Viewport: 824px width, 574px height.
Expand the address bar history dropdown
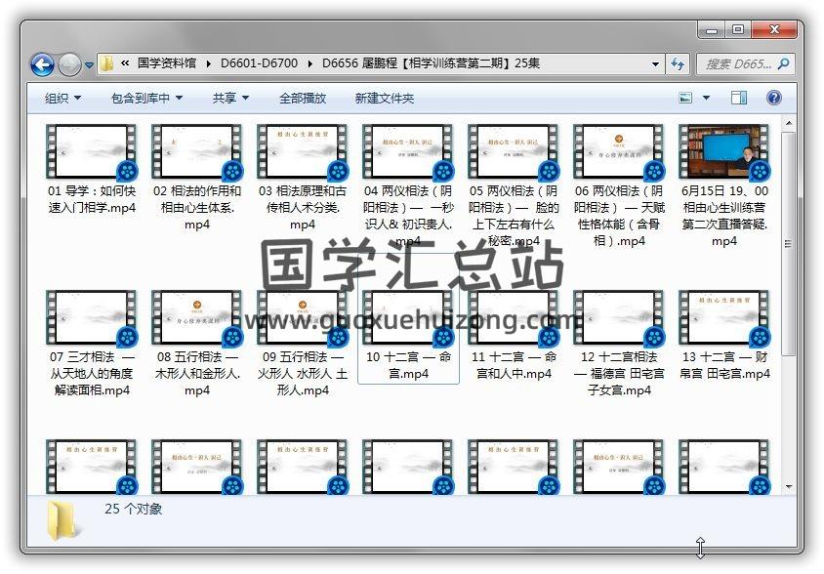(656, 64)
